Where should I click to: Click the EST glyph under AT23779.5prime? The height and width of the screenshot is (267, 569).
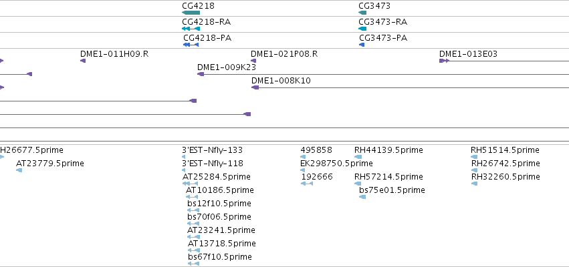(x=19, y=170)
